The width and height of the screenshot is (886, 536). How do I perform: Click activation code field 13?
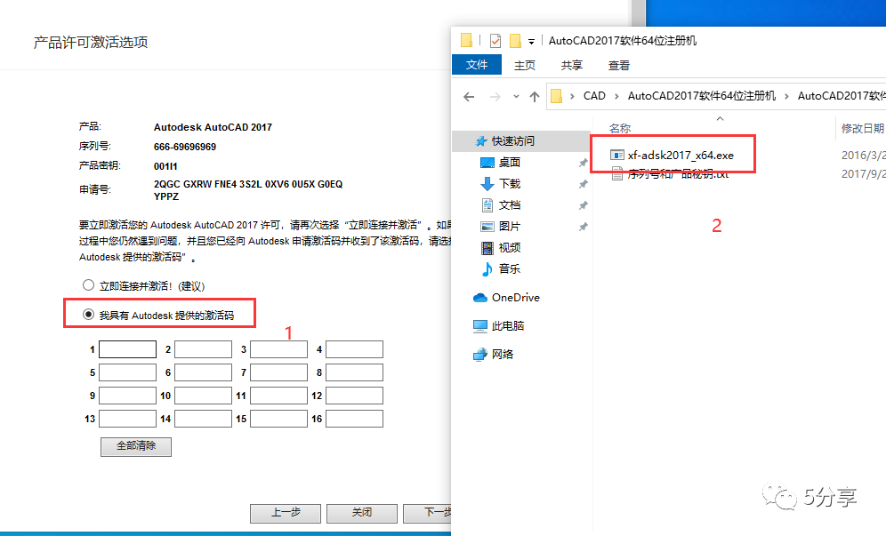(128, 419)
